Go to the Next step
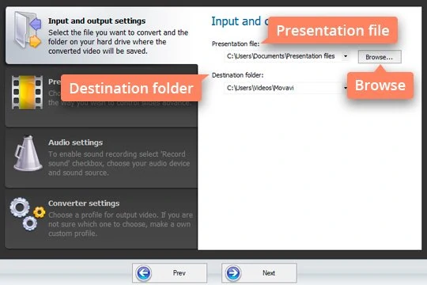Screen dimensions: 427x285 coord(259,272)
